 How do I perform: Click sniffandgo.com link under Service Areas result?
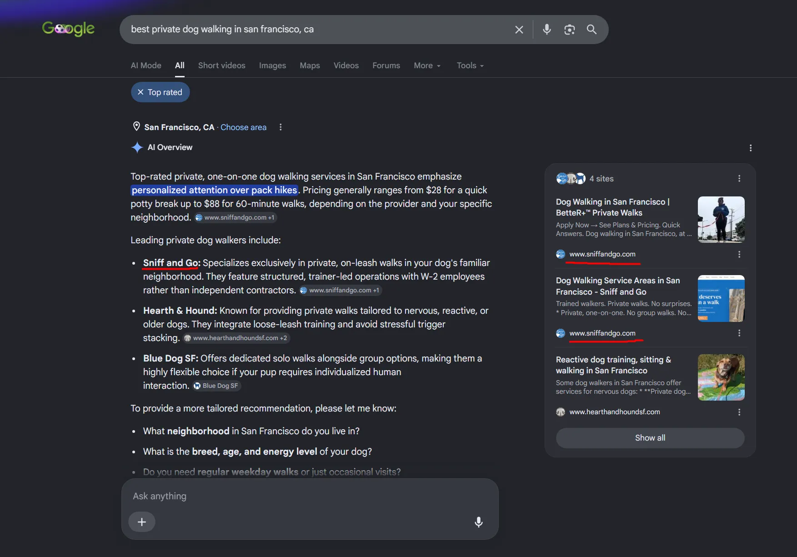pyautogui.click(x=602, y=333)
